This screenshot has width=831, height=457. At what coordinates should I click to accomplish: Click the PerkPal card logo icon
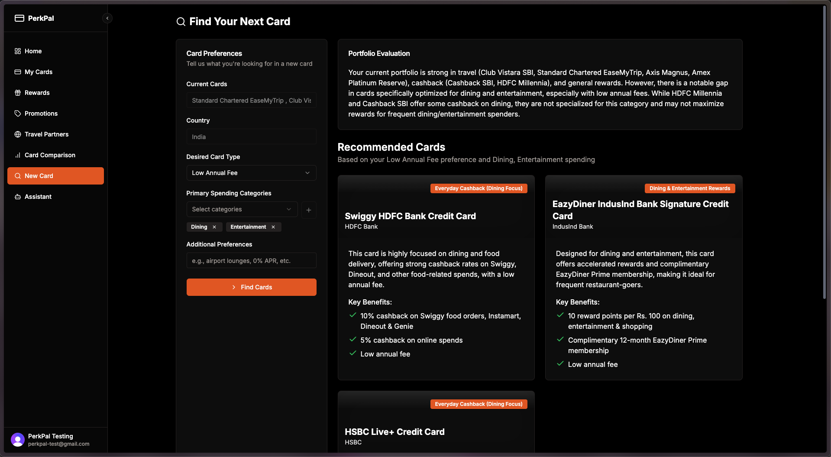[x=19, y=18]
